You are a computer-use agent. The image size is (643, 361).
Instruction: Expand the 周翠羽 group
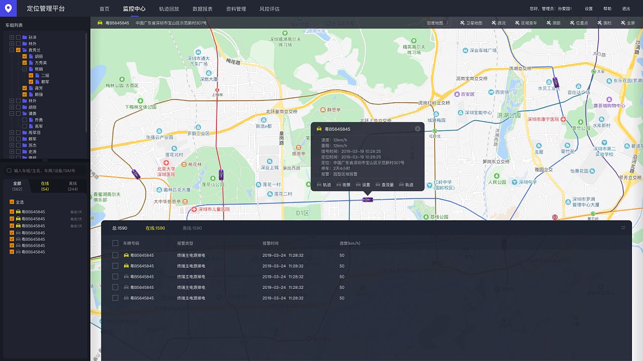(x=12, y=132)
